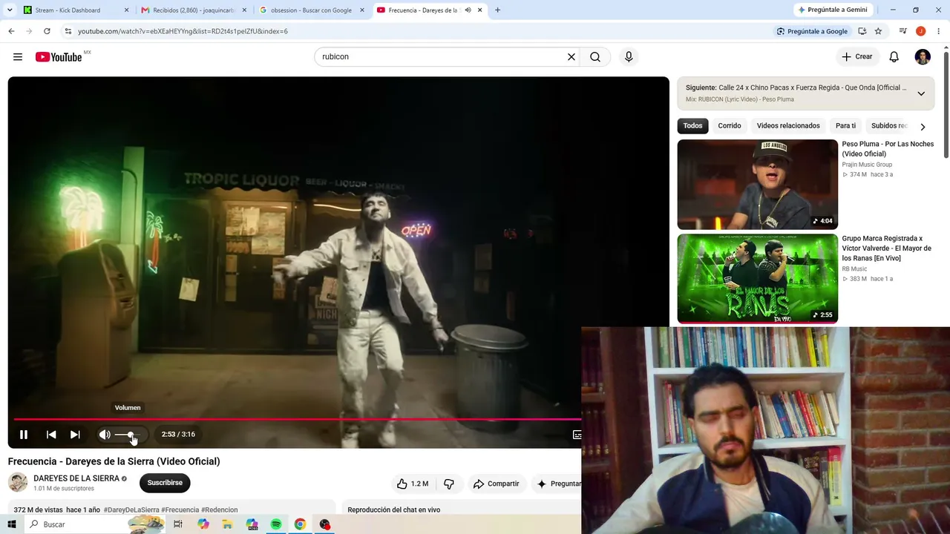Adjust the volume slider handle
Image resolution: width=950 pixels, height=534 pixels.
pos(131,435)
